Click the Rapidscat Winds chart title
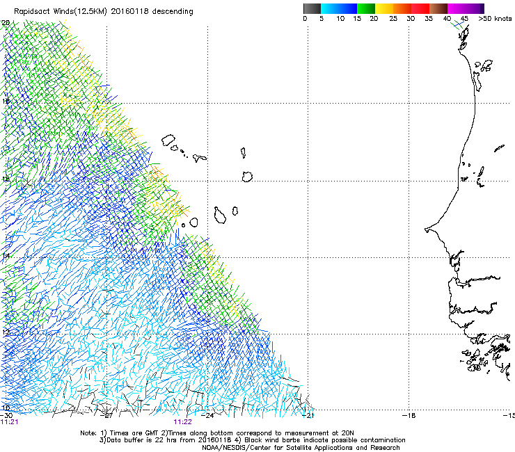This screenshot has height=452, width=515. click(x=104, y=12)
